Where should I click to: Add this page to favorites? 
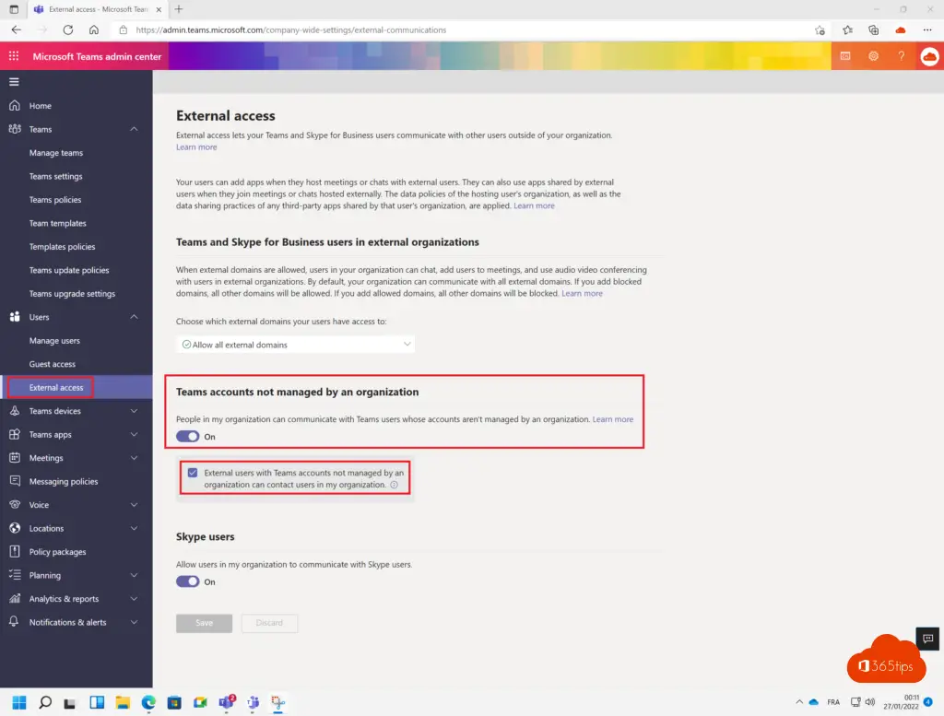tap(820, 30)
